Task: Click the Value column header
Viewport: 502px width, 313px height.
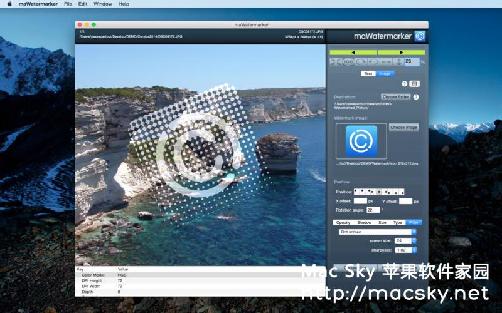Action: [123, 269]
